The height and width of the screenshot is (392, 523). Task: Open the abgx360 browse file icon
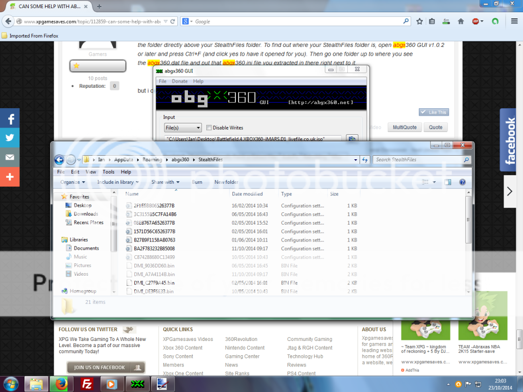pos(351,138)
